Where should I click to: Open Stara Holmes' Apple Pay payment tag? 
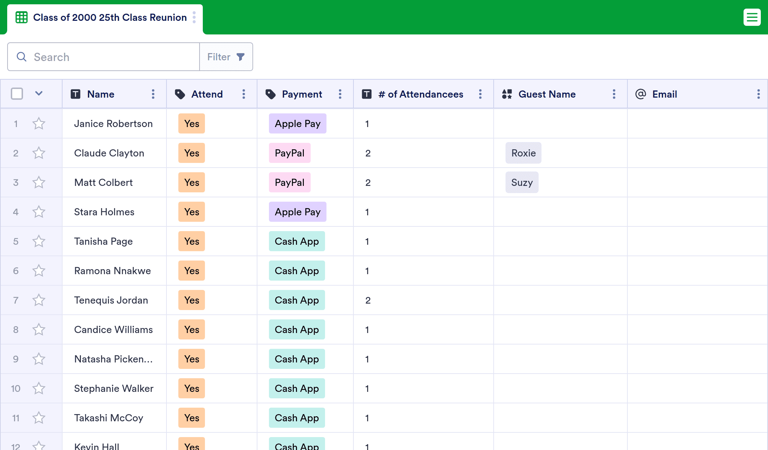[x=298, y=212]
